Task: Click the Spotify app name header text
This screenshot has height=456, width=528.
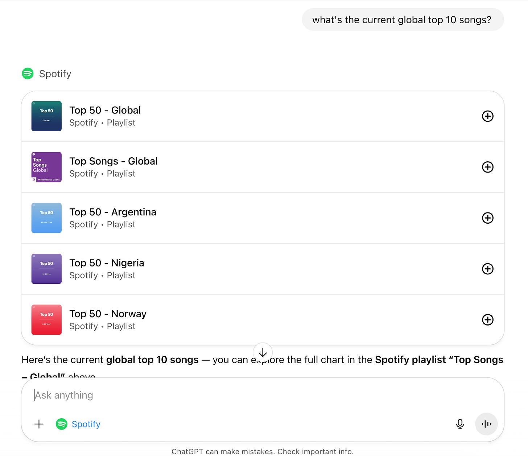Action: coord(55,74)
